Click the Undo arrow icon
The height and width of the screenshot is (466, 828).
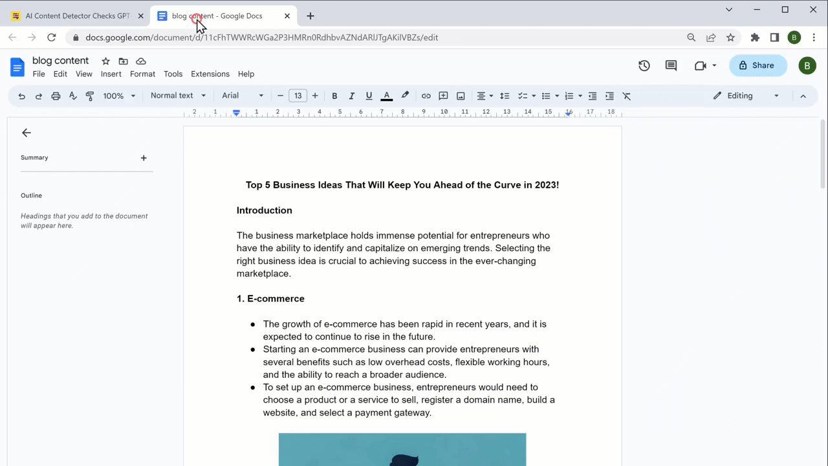21,96
